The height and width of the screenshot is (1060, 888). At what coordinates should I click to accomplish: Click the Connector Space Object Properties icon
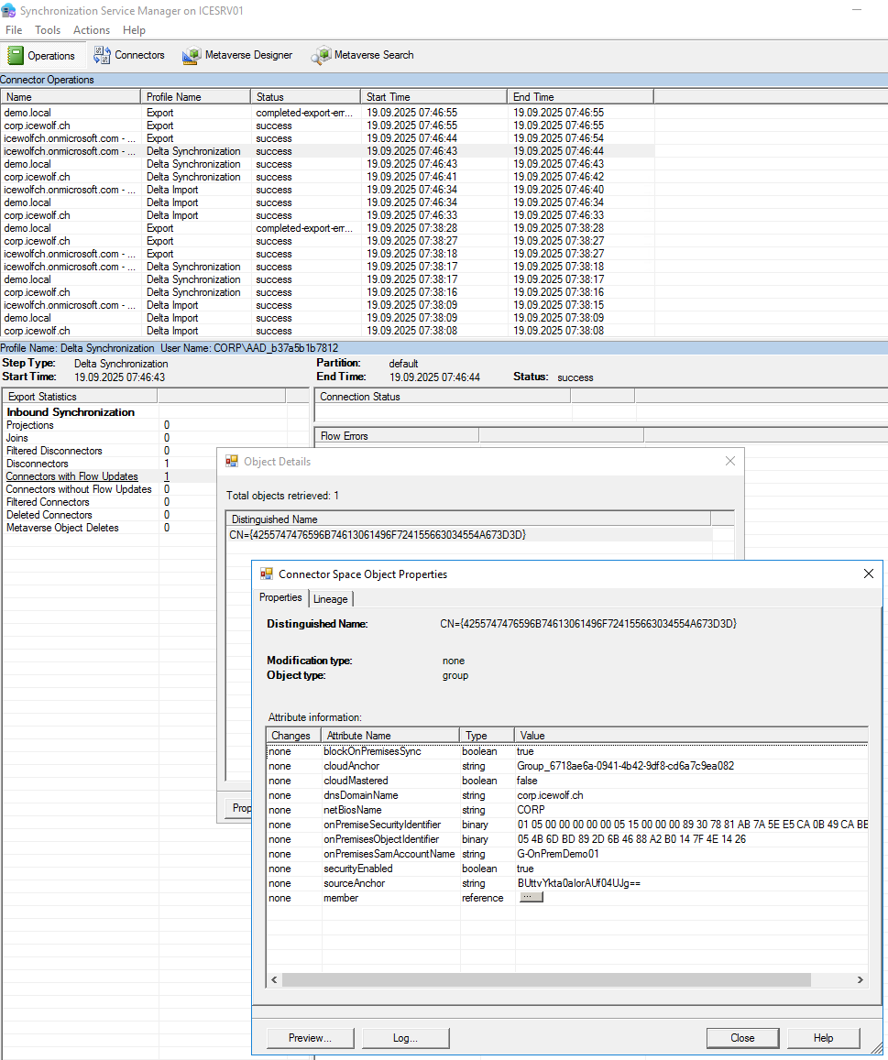(267, 574)
